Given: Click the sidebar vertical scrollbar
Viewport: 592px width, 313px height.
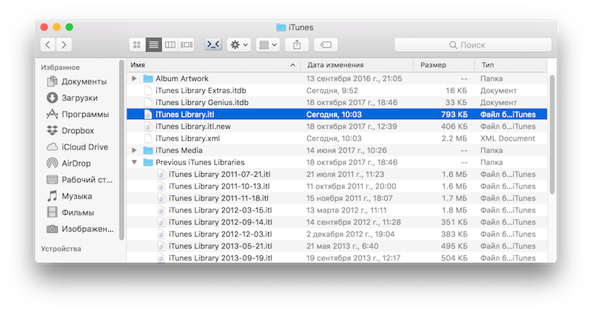Looking at the screenshot, I should pos(121,150).
